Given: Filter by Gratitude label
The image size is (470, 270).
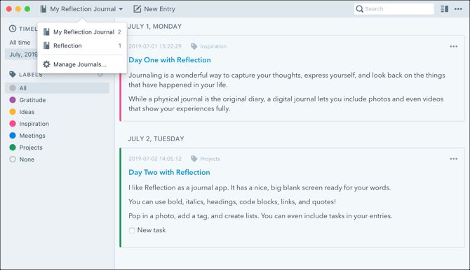Looking at the screenshot, I should 32,100.
